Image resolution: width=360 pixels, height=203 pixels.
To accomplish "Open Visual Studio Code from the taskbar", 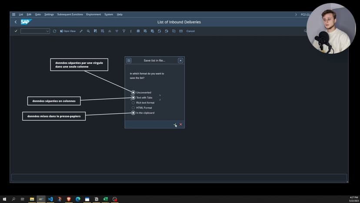I will 50,199.
